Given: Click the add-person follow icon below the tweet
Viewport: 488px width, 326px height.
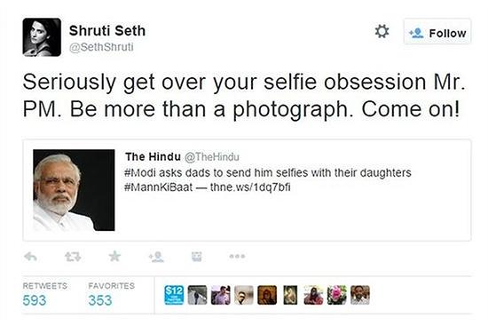Looking at the screenshot, I should 156,257.
